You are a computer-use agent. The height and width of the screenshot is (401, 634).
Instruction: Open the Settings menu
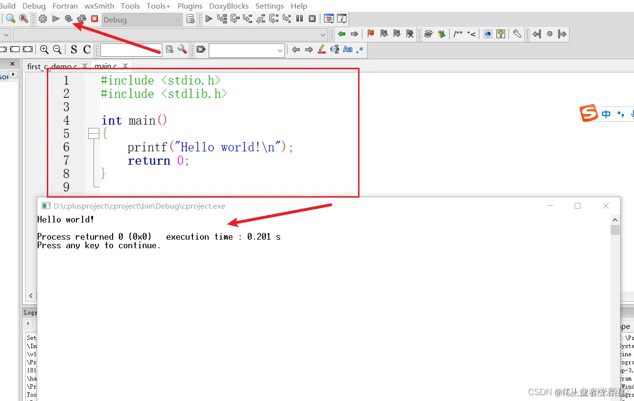270,6
